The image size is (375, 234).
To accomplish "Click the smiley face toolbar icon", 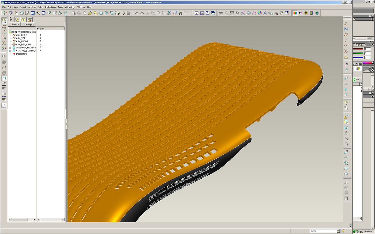I will point(306,13).
